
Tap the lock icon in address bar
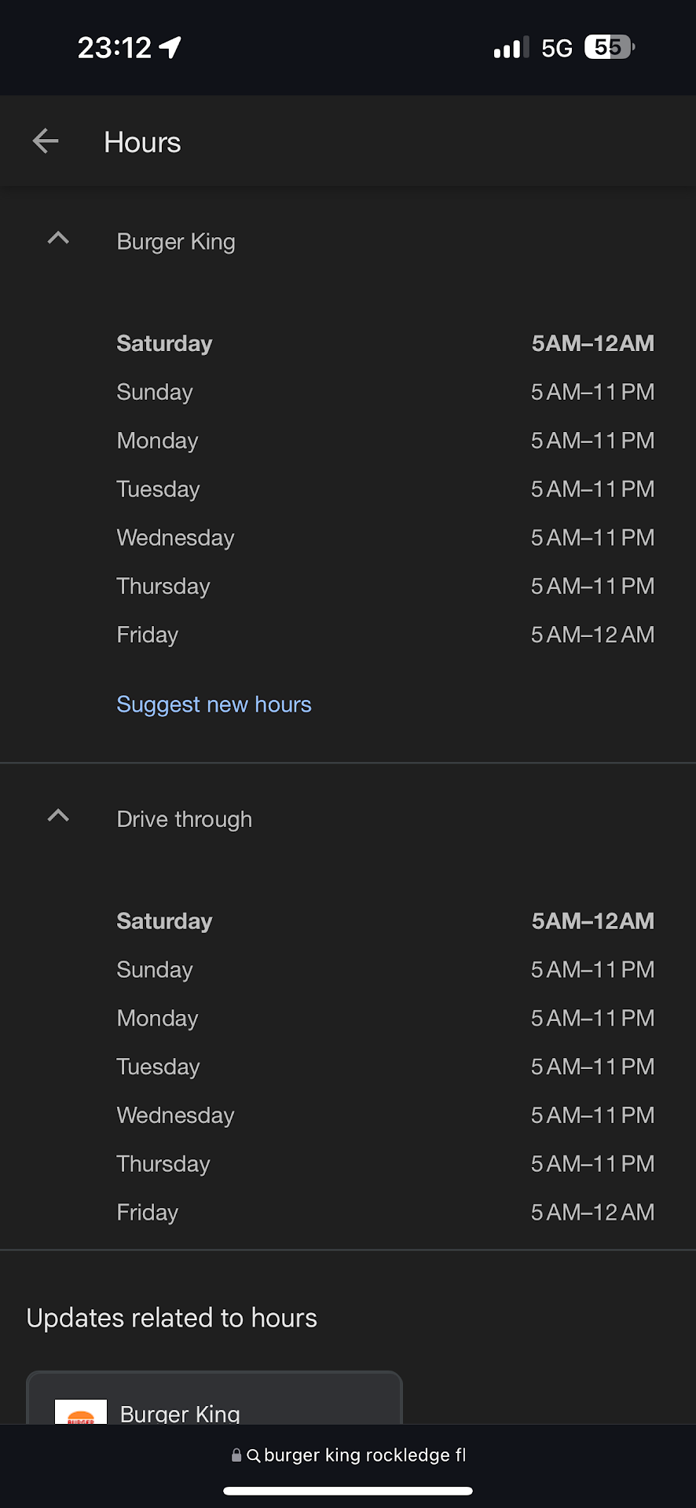click(236, 1455)
